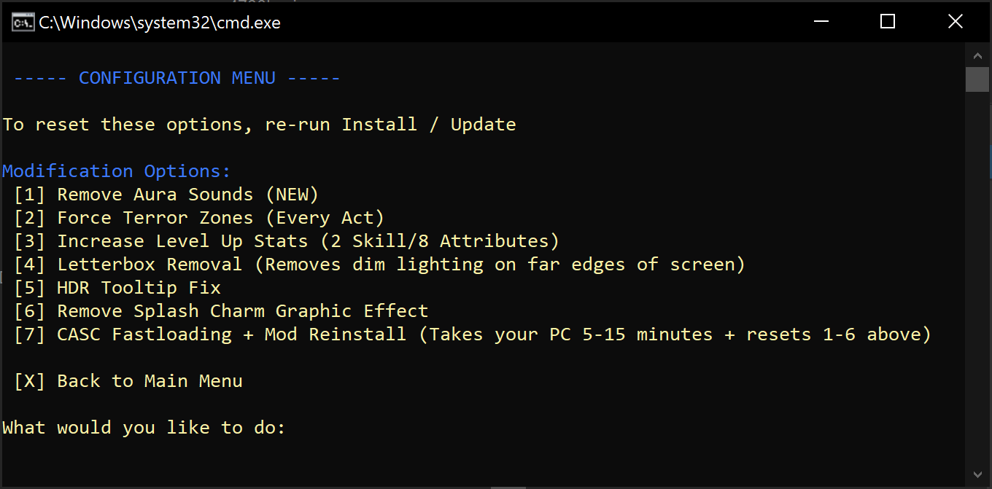Click the empty scrollbar track below the thumb

[x=977, y=292]
